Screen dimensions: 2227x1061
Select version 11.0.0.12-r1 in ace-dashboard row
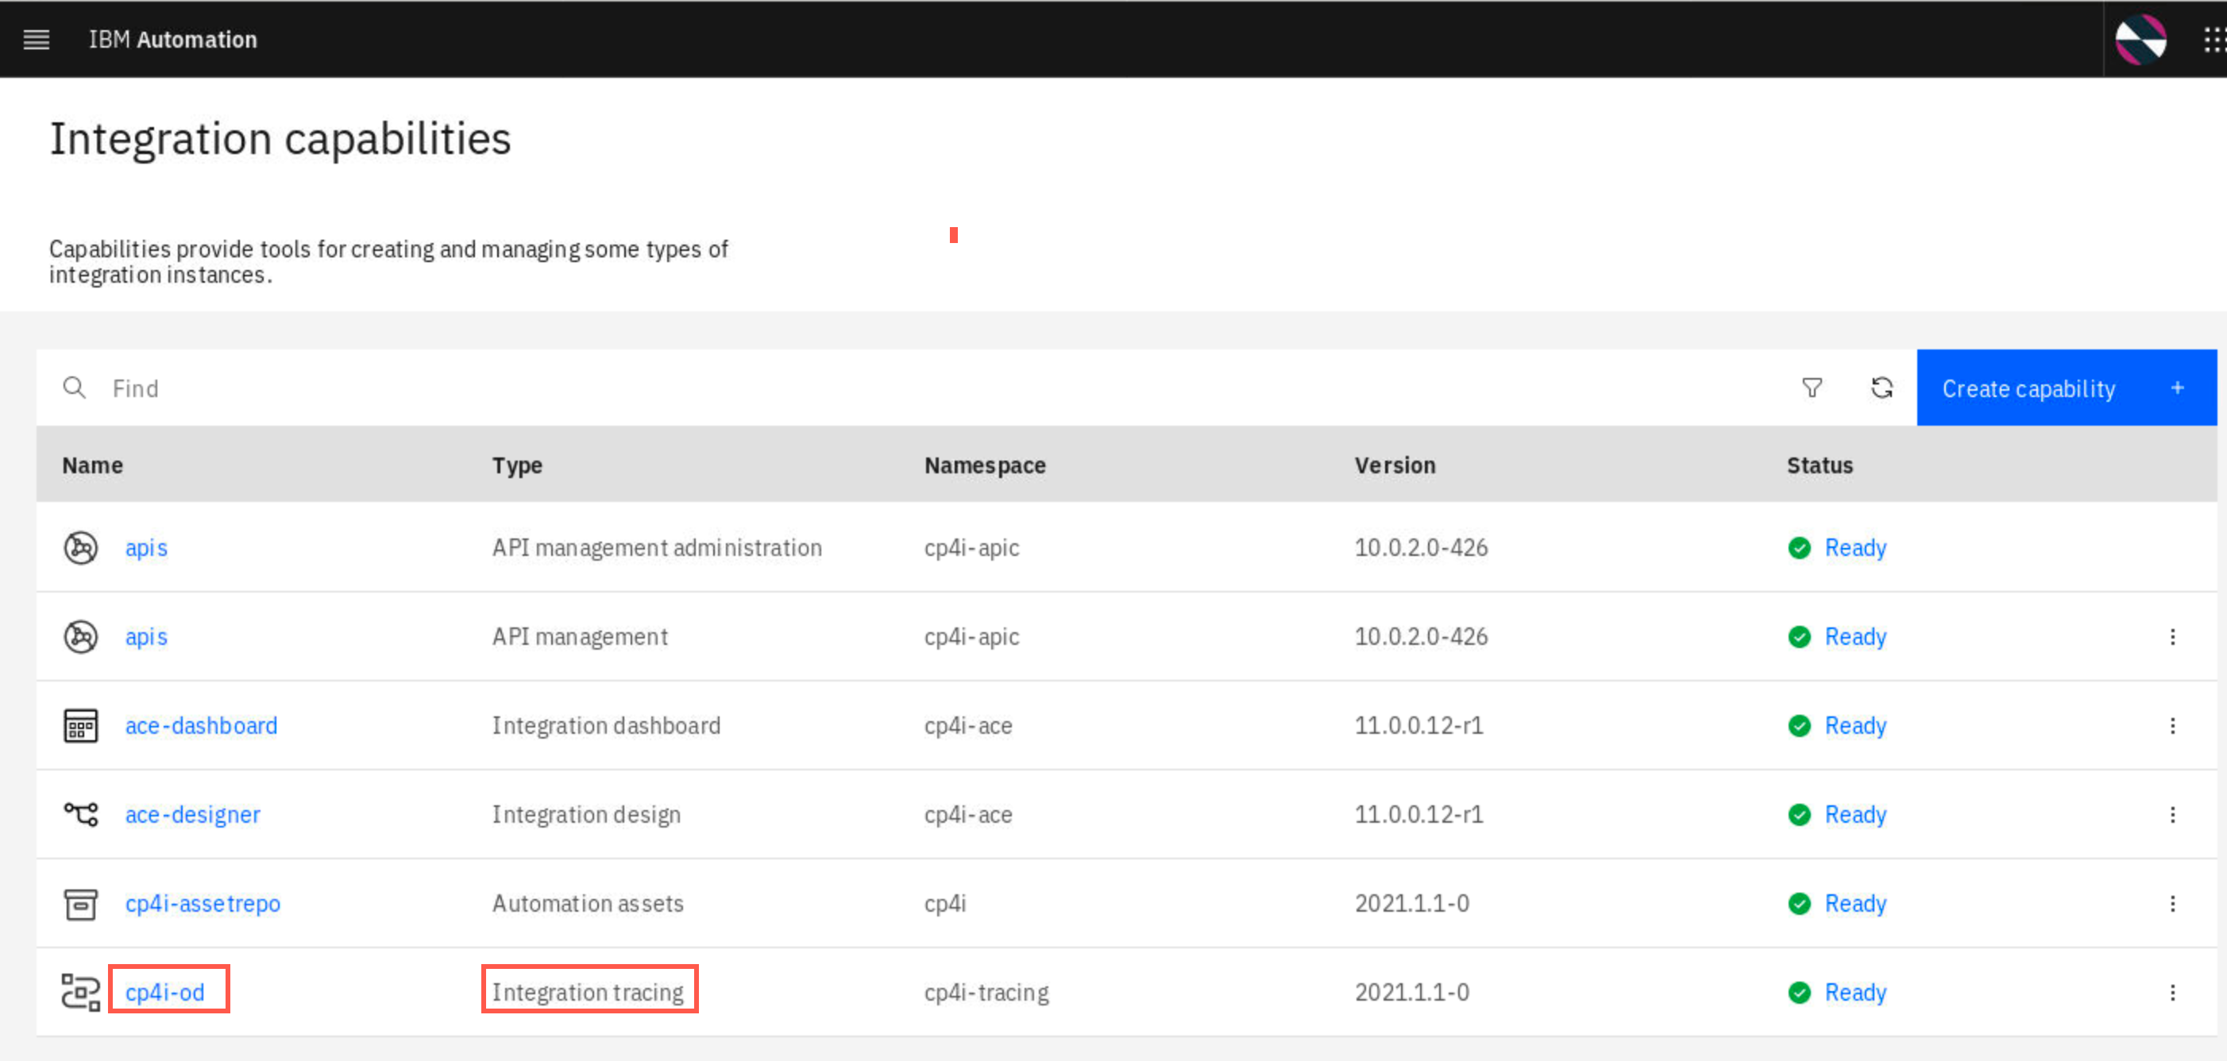pyautogui.click(x=1418, y=726)
